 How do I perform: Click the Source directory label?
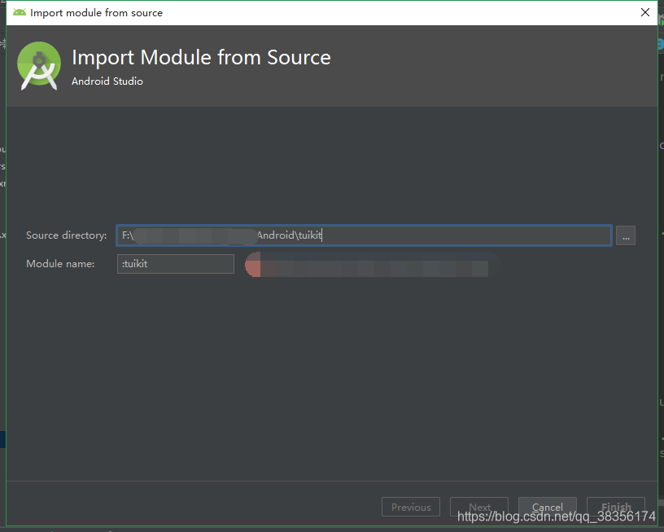67,235
